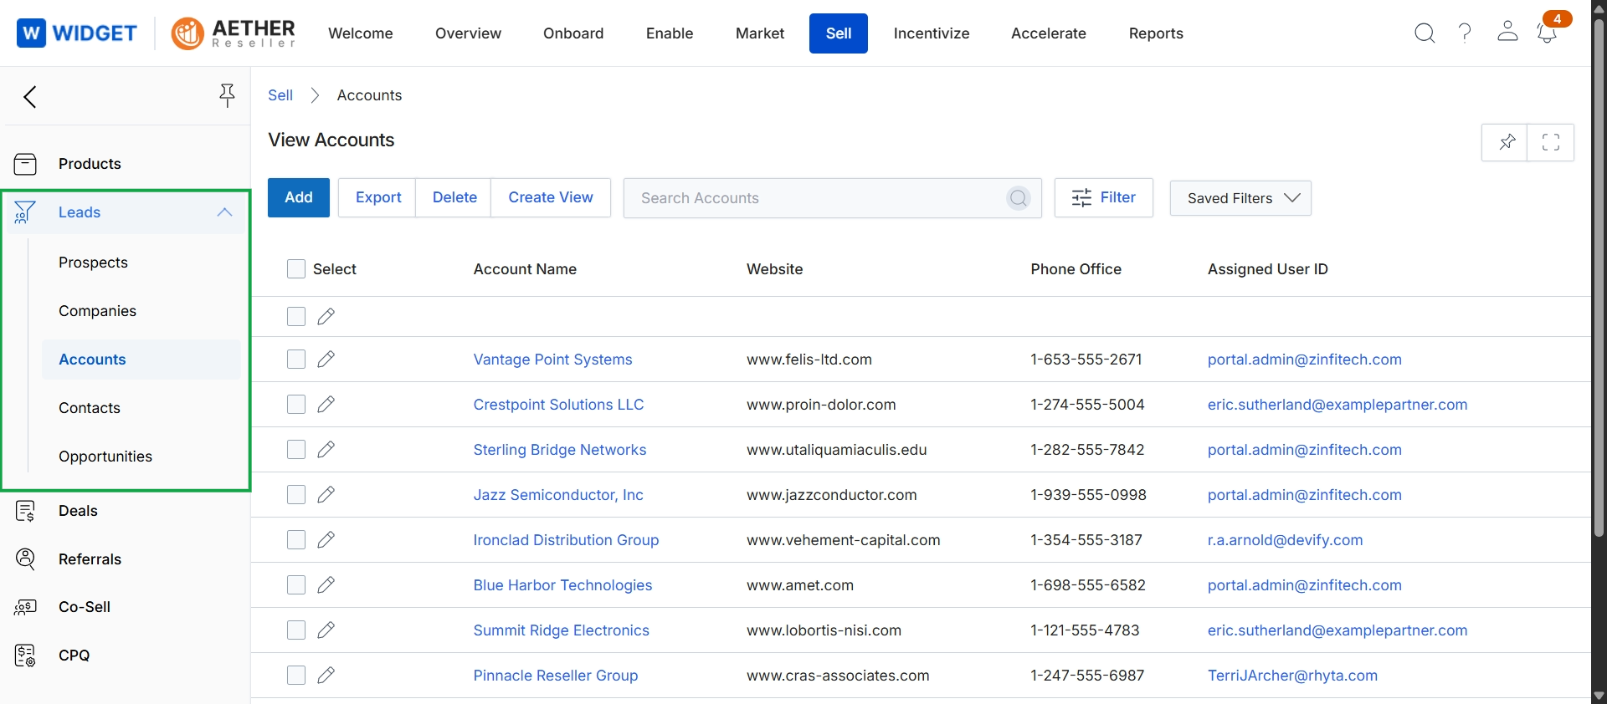Go to the Welcome tab
Viewport: 1607px width, 704px height.
[361, 33]
